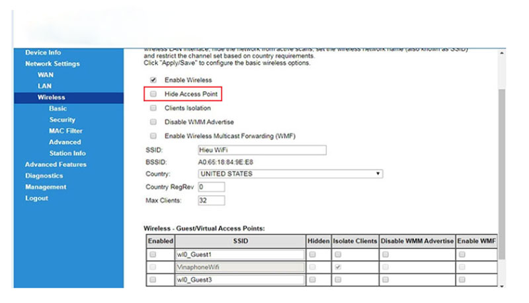Tick Isolate Clients for wl0_Guest1

(x=338, y=255)
